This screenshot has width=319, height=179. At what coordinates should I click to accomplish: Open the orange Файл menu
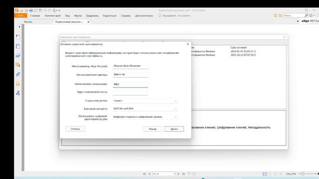[20, 15]
